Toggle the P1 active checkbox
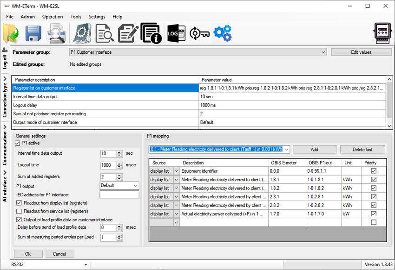This screenshot has height=270, width=395. (x=17, y=143)
